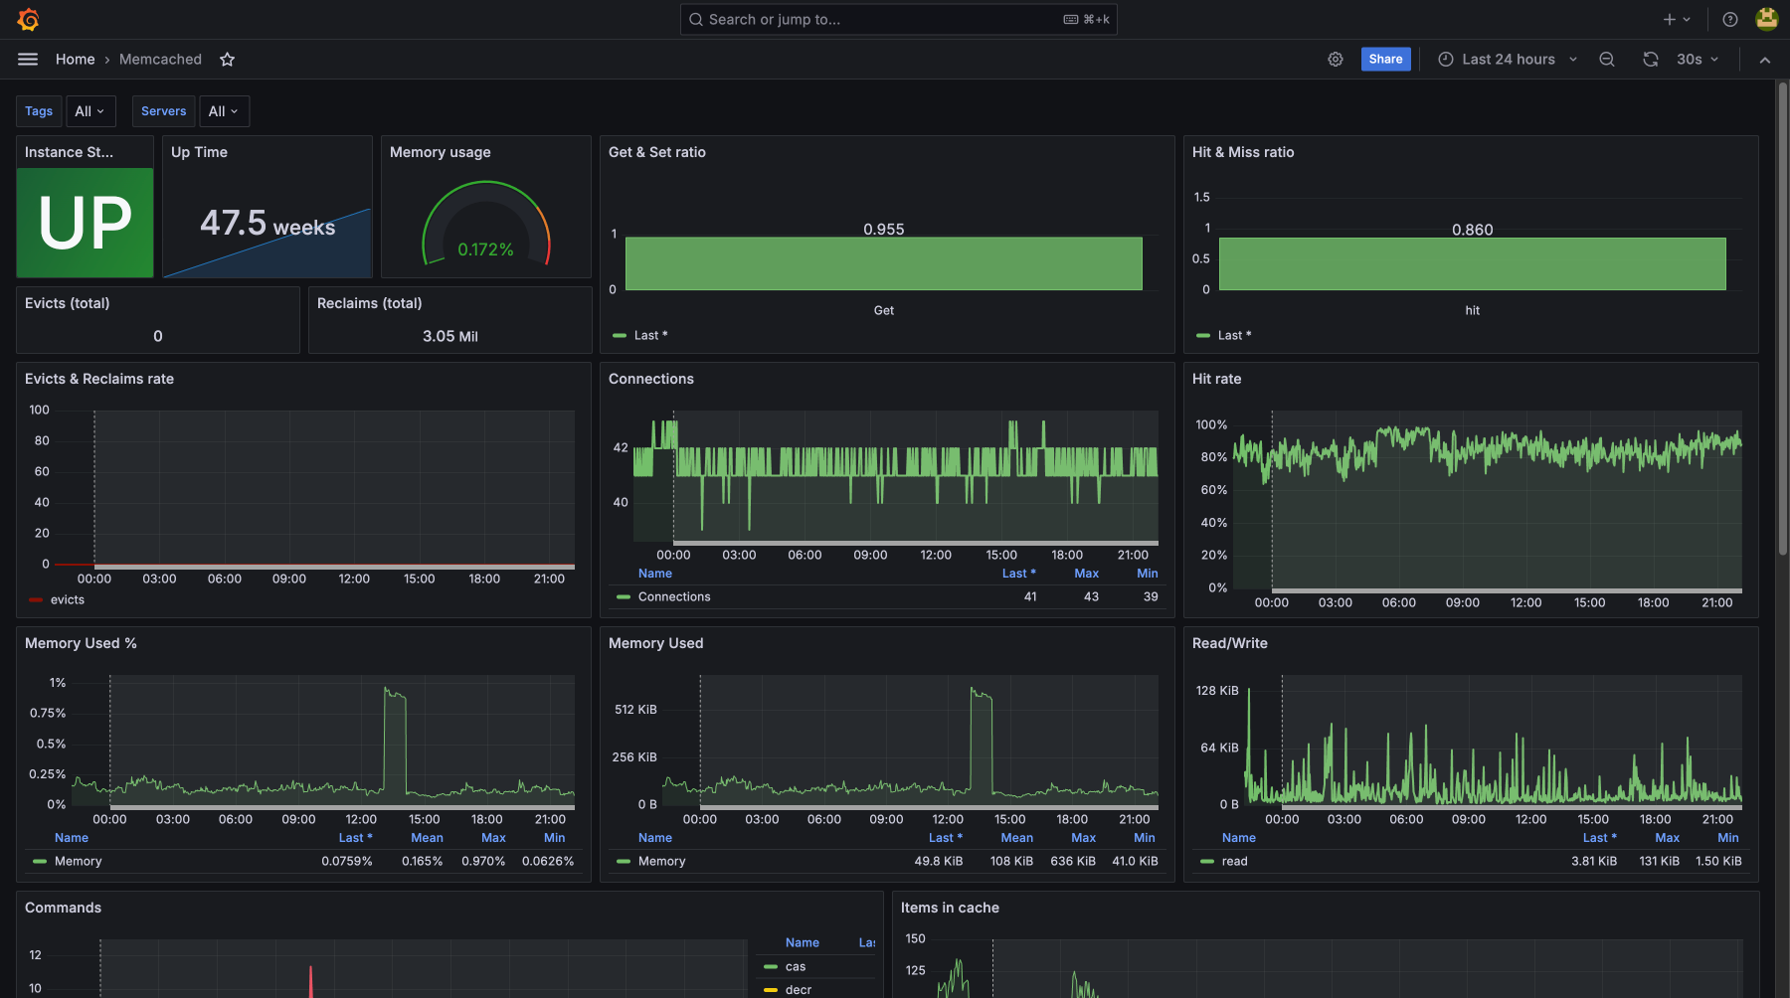This screenshot has height=998, width=1790.
Task: Toggle the Connections series legend entry
Action: click(673, 596)
